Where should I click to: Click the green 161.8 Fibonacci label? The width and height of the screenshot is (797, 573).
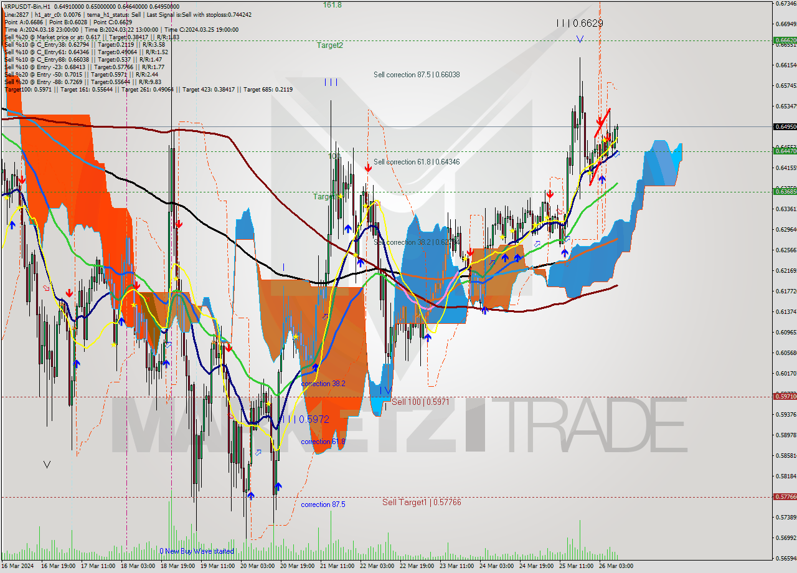332,5
